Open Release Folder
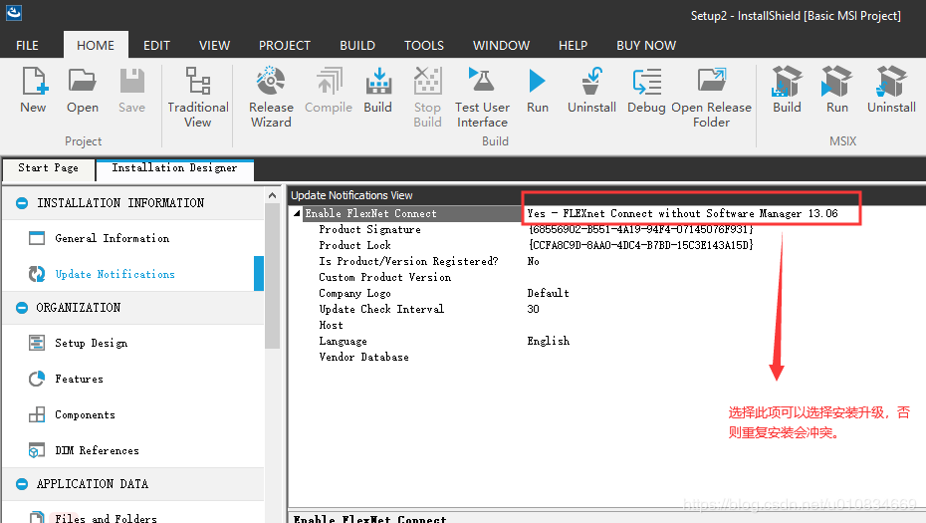 [x=711, y=98]
